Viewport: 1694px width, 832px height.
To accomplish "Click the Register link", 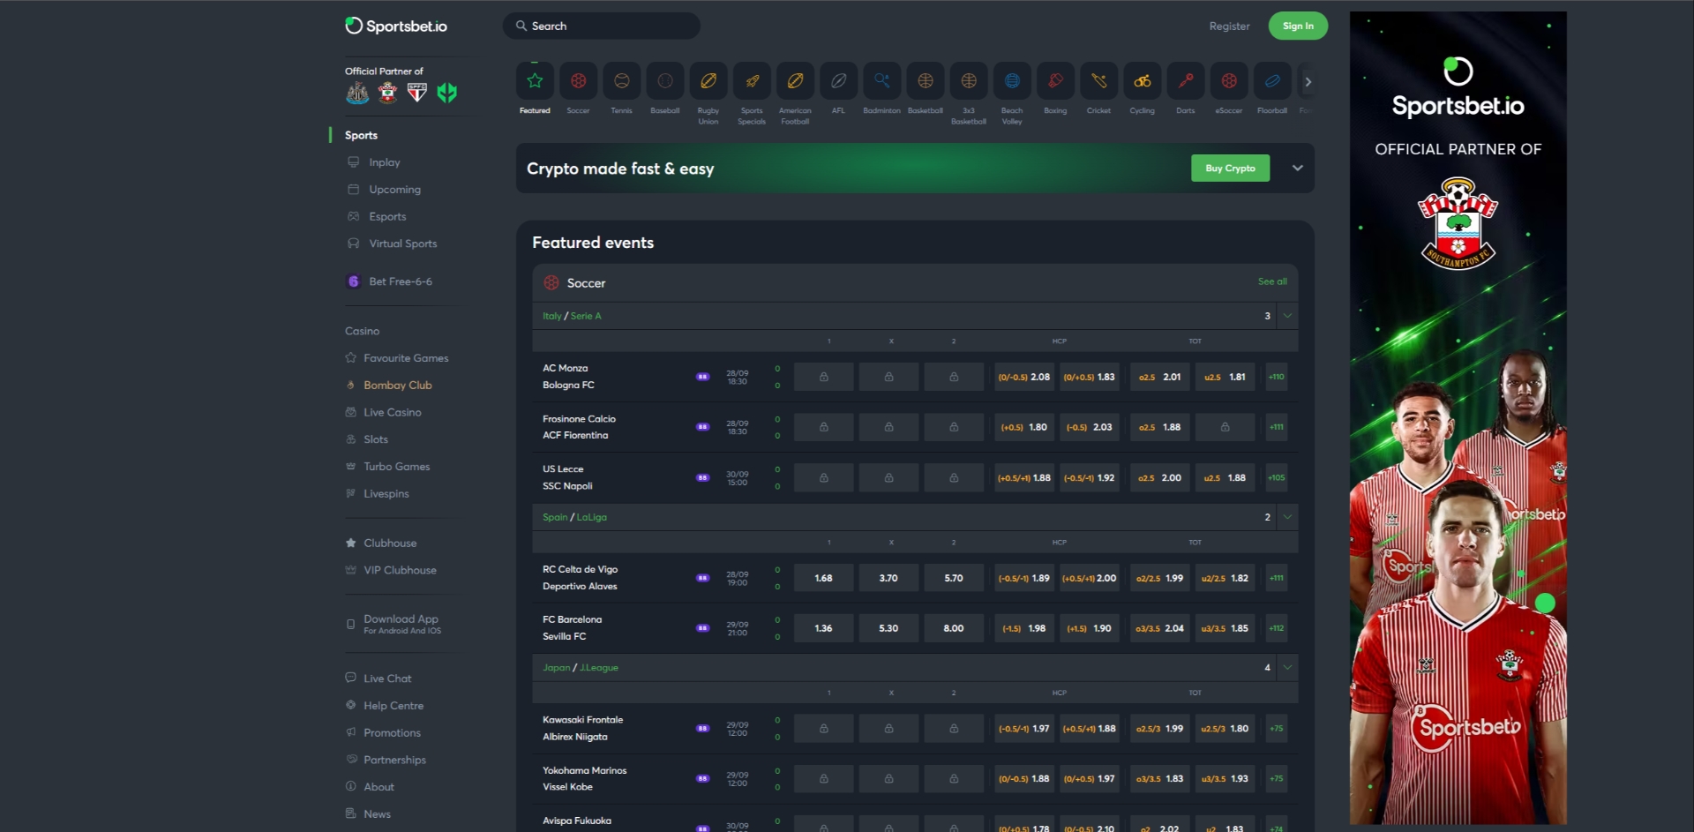I will pos(1229,26).
